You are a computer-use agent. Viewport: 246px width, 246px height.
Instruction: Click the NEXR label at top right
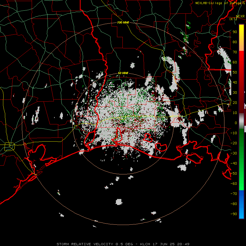[240, 16]
